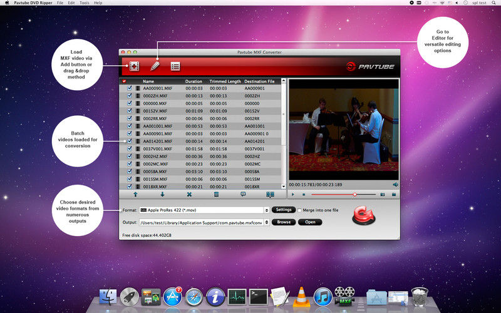Uncheck the 000000.MXF checkbox
The width and height of the screenshot is (501, 313).
click(130, 103)
